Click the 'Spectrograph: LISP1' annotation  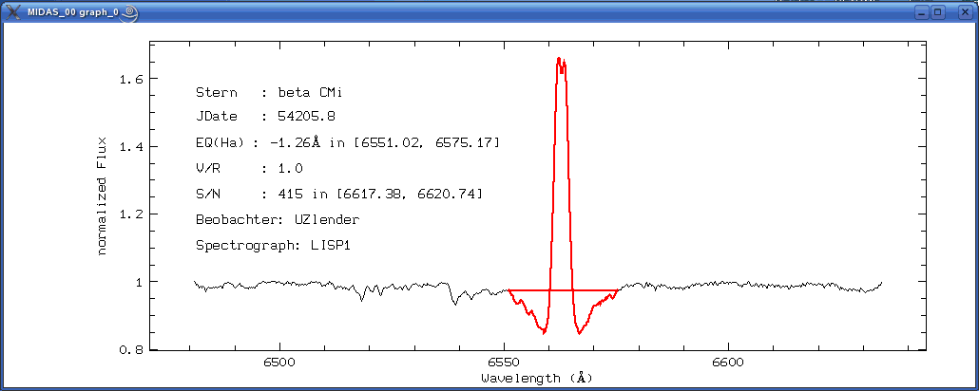click(x=274, y=245)
